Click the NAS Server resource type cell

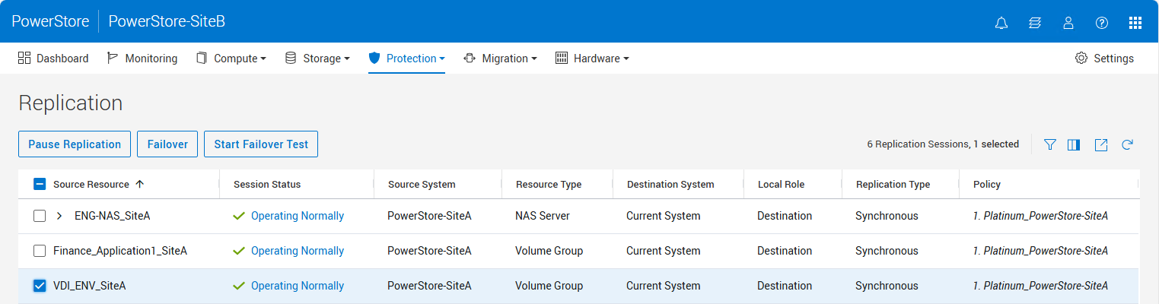(543, 216)
